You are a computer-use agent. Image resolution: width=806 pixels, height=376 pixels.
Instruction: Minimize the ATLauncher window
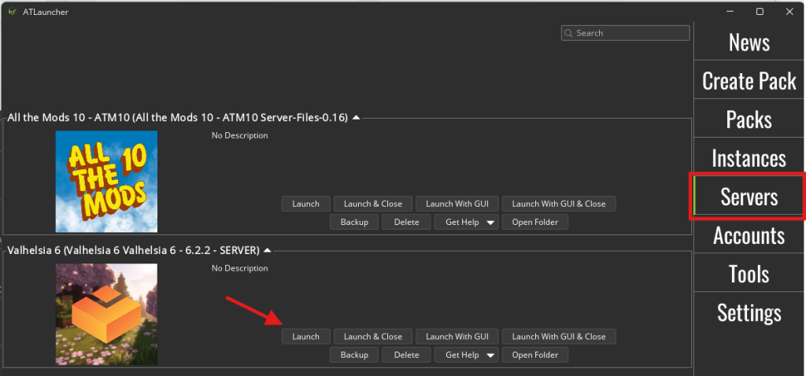coord(730,11)
